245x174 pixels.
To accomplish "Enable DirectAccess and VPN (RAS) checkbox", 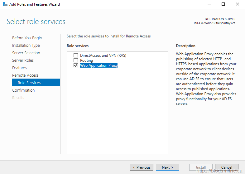I will [x=75, y=56].
